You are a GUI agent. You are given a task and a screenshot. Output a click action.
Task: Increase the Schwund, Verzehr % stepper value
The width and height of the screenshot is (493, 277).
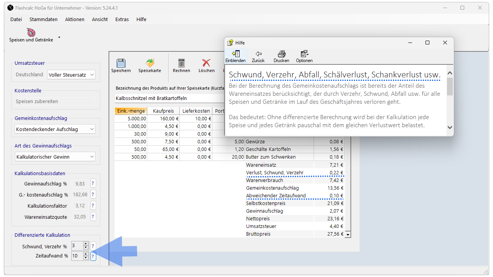click(x=86, y=244)
